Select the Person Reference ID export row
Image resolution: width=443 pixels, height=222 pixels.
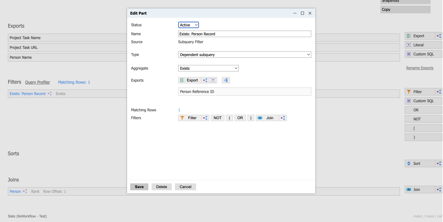coord(245,92)
